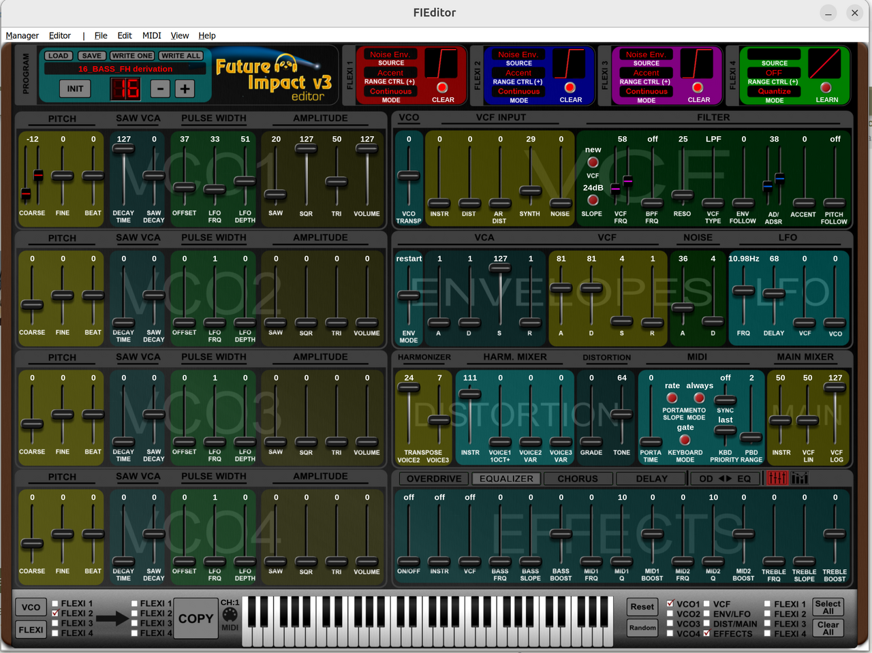Image resolution: width=872 pixels, height=653 pixels.
Task: Click the red equalizer sliders icon
Action: [777, 478]
